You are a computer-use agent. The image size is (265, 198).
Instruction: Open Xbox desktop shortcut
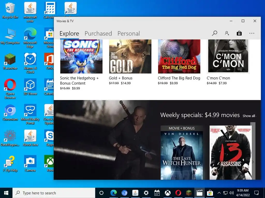49,164
